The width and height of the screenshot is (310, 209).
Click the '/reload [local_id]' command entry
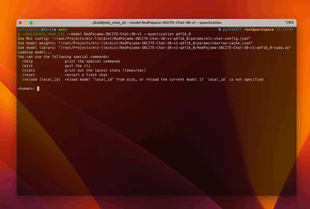click(41, 80)
